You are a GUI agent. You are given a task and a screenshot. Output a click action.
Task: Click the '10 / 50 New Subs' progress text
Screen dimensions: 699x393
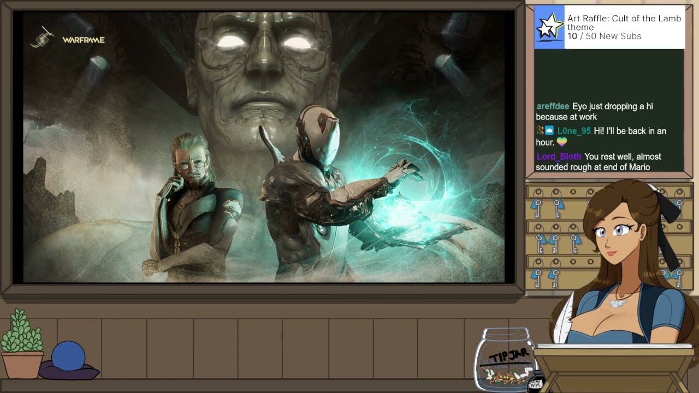604,36
